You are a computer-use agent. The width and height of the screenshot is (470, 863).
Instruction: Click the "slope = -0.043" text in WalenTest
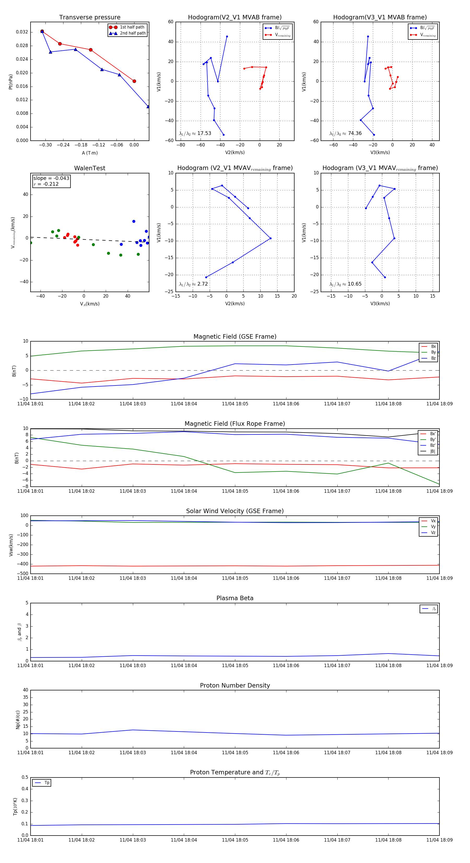click(51, 178)
